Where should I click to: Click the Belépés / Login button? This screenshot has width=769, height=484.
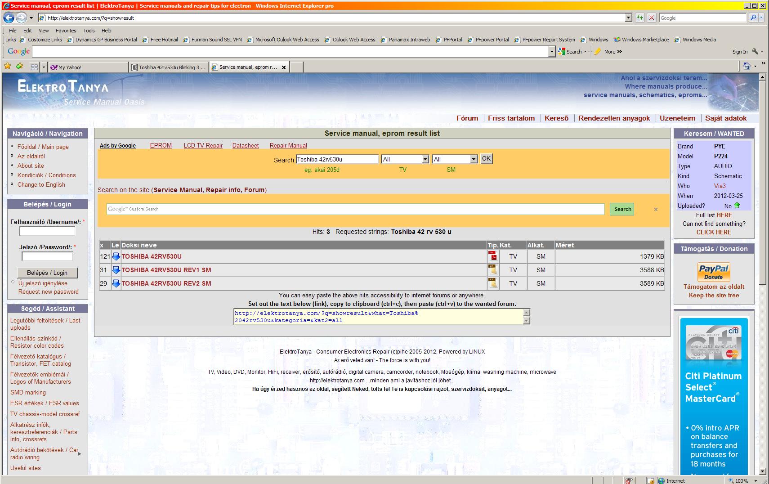(47, 273)
